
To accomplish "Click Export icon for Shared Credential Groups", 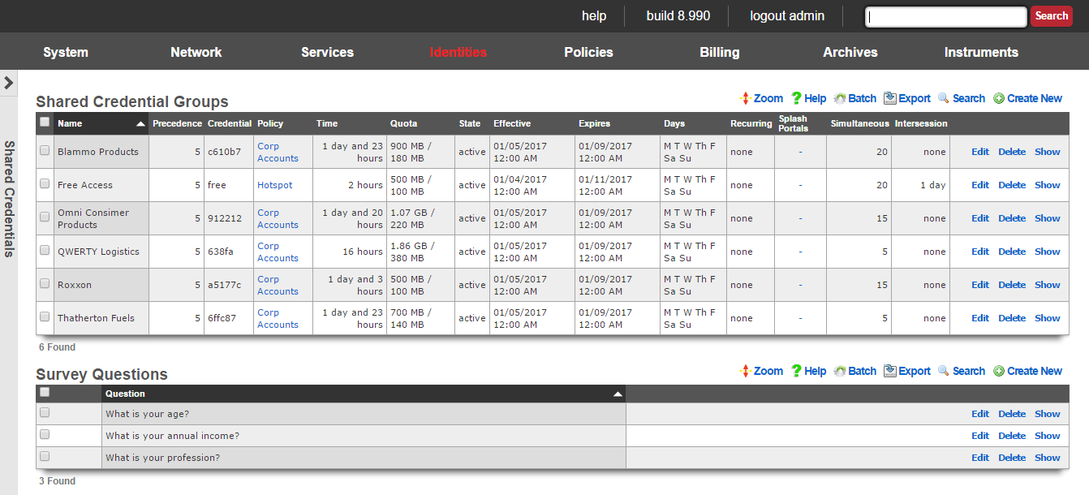I will point(890,98).
